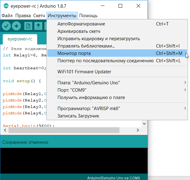Maximize the Arduino window
190x180 pixels.
pyautogui.click(x=120, y=6)
